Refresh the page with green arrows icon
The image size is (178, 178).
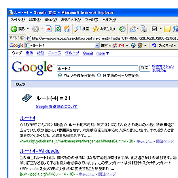(58, 29)
